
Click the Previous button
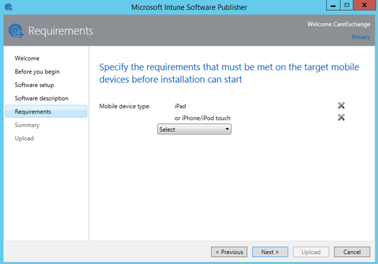point(229,252)
